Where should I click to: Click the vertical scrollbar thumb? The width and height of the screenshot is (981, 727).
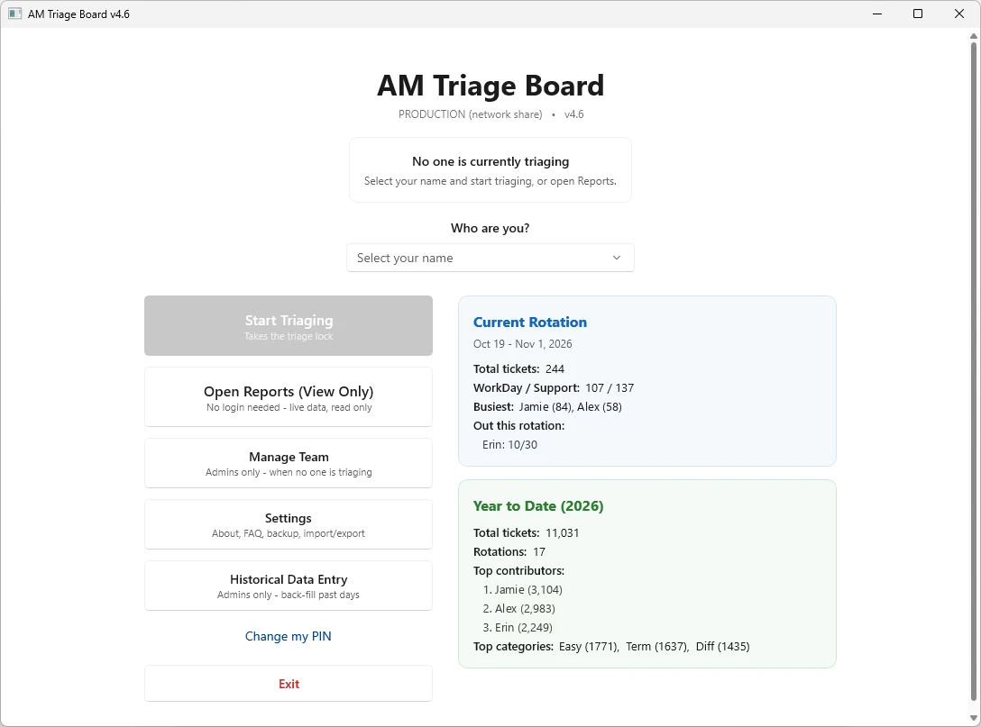(x=974, y=372)
